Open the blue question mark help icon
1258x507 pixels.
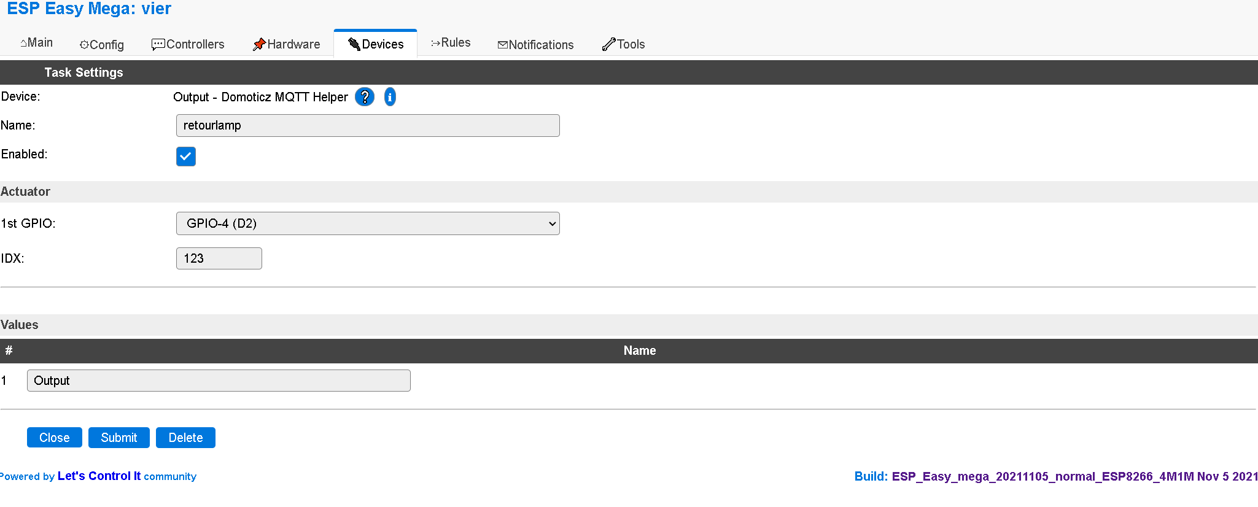tap(365, 97)
